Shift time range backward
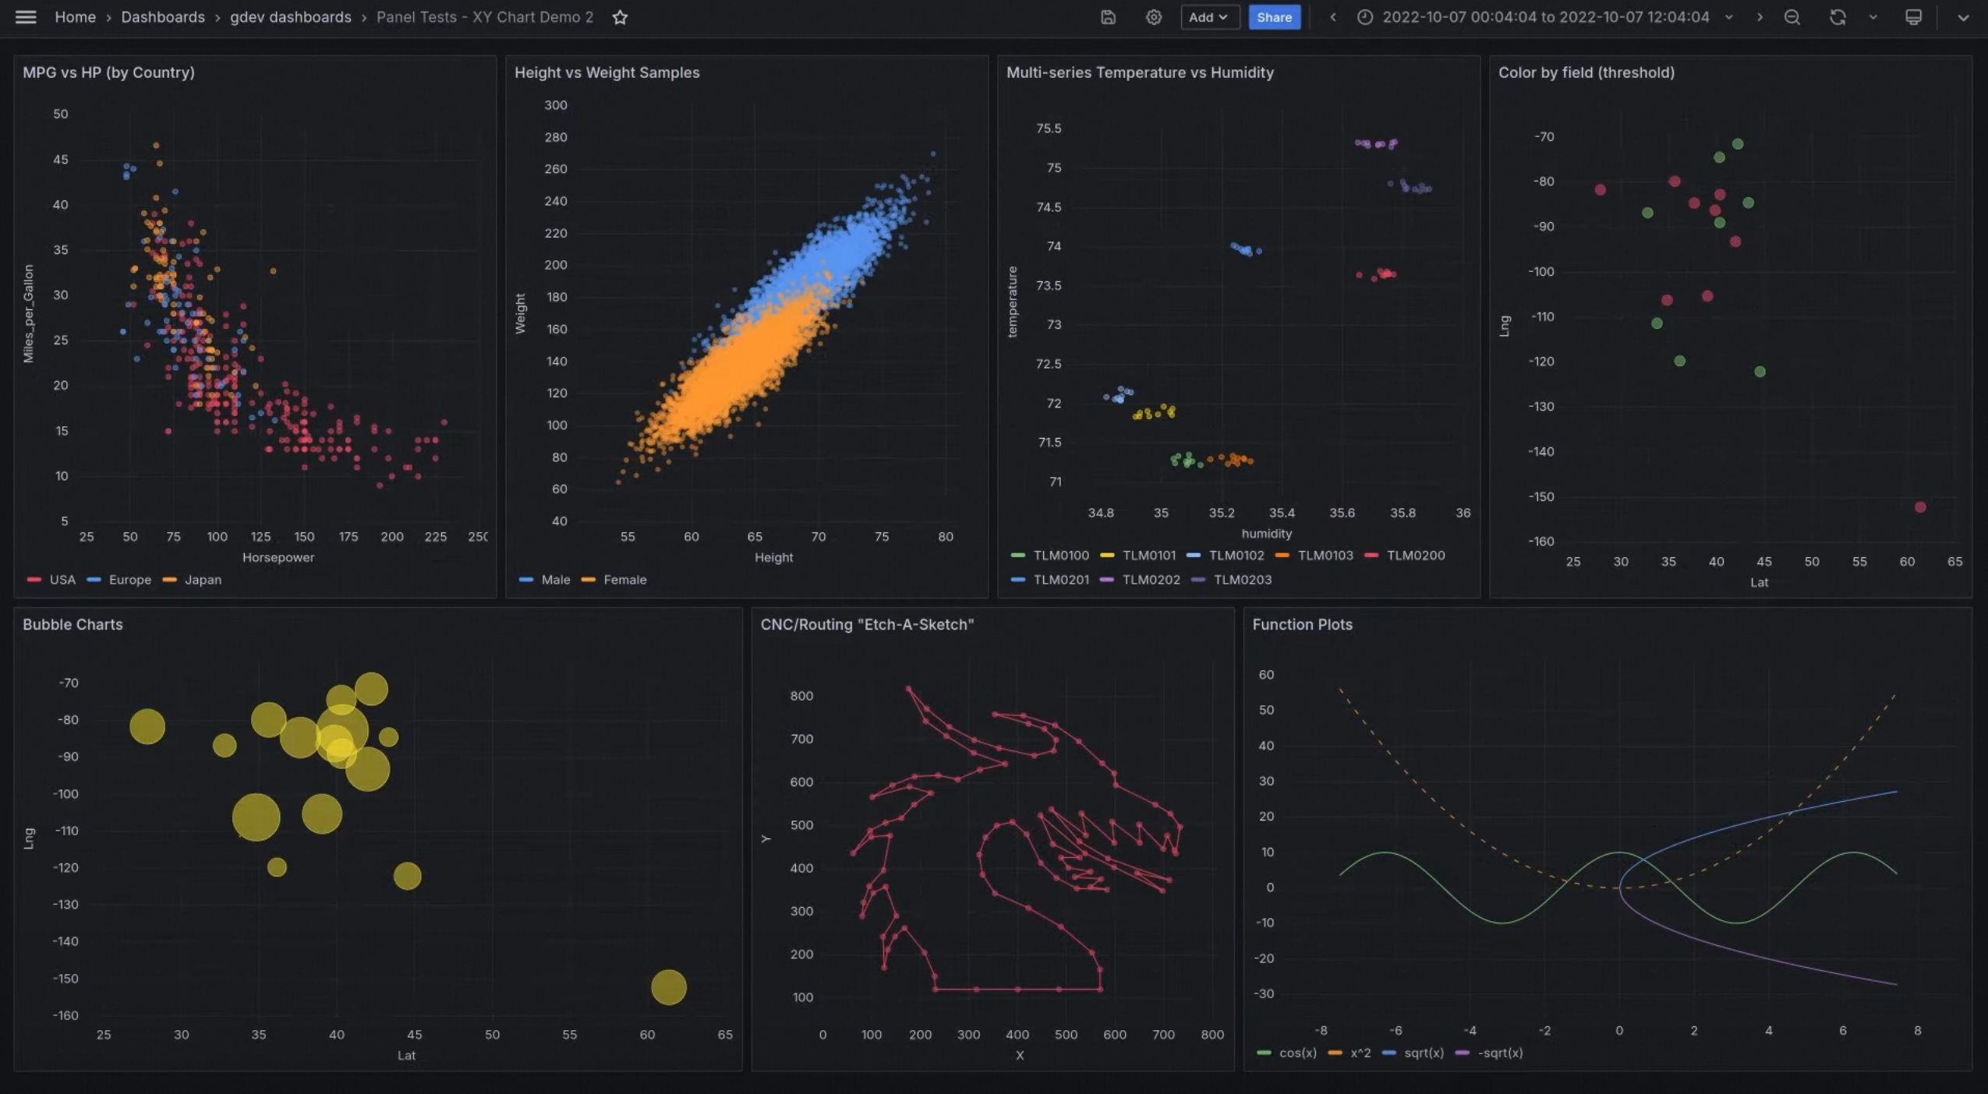The width and height of the screenshot is (1988, 1094). [1333, 17]
